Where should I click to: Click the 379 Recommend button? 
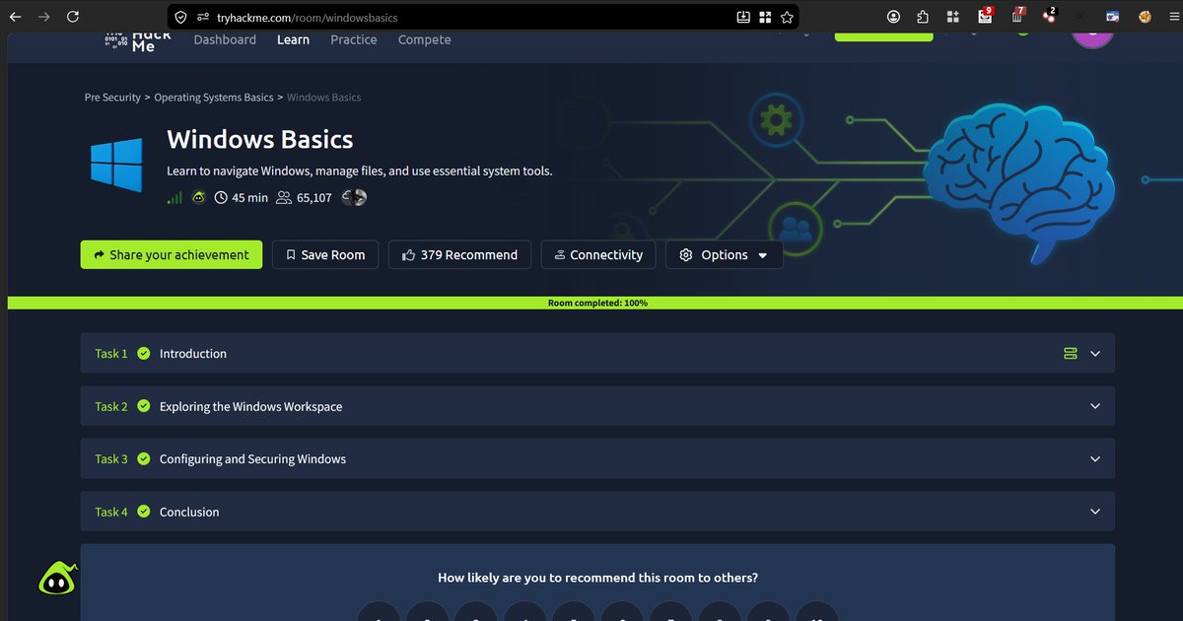pyautogui.click(x=459, y=254)
